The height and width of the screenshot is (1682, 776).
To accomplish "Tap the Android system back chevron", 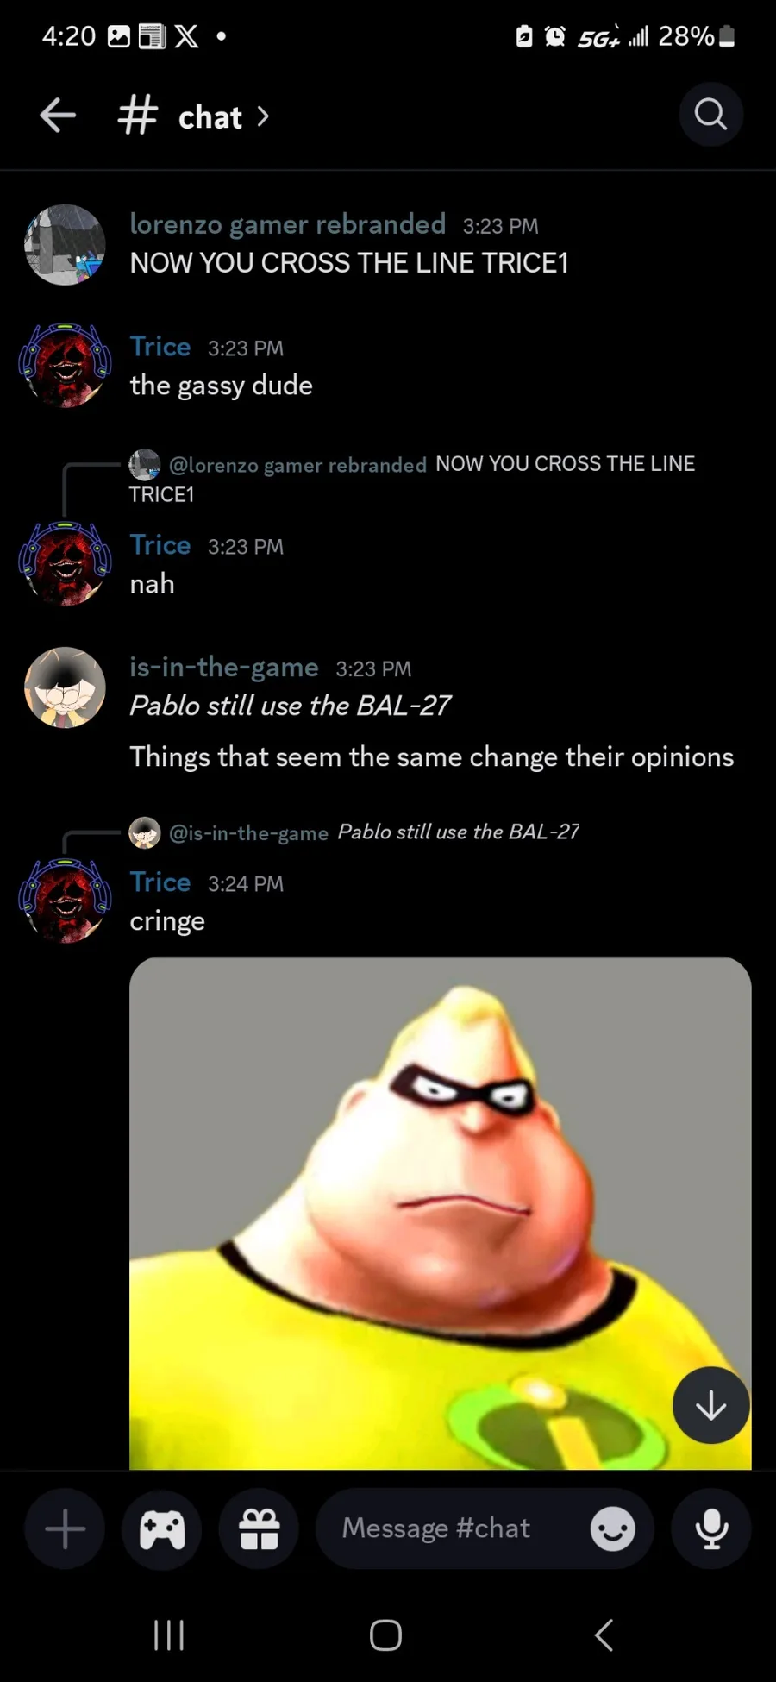I will (604, 1635).
